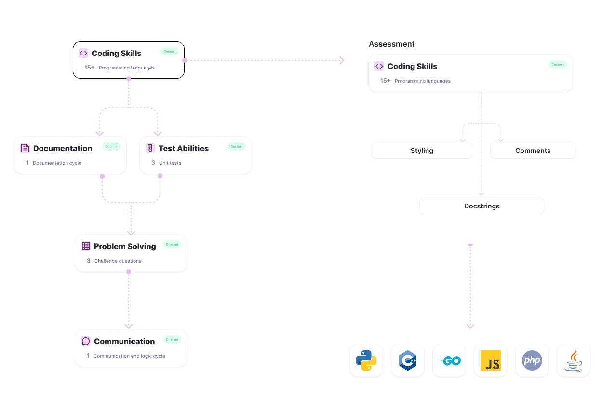Open the Styling box
The width and height of the screenshot is (615, 401).
(x=422, y=151)
